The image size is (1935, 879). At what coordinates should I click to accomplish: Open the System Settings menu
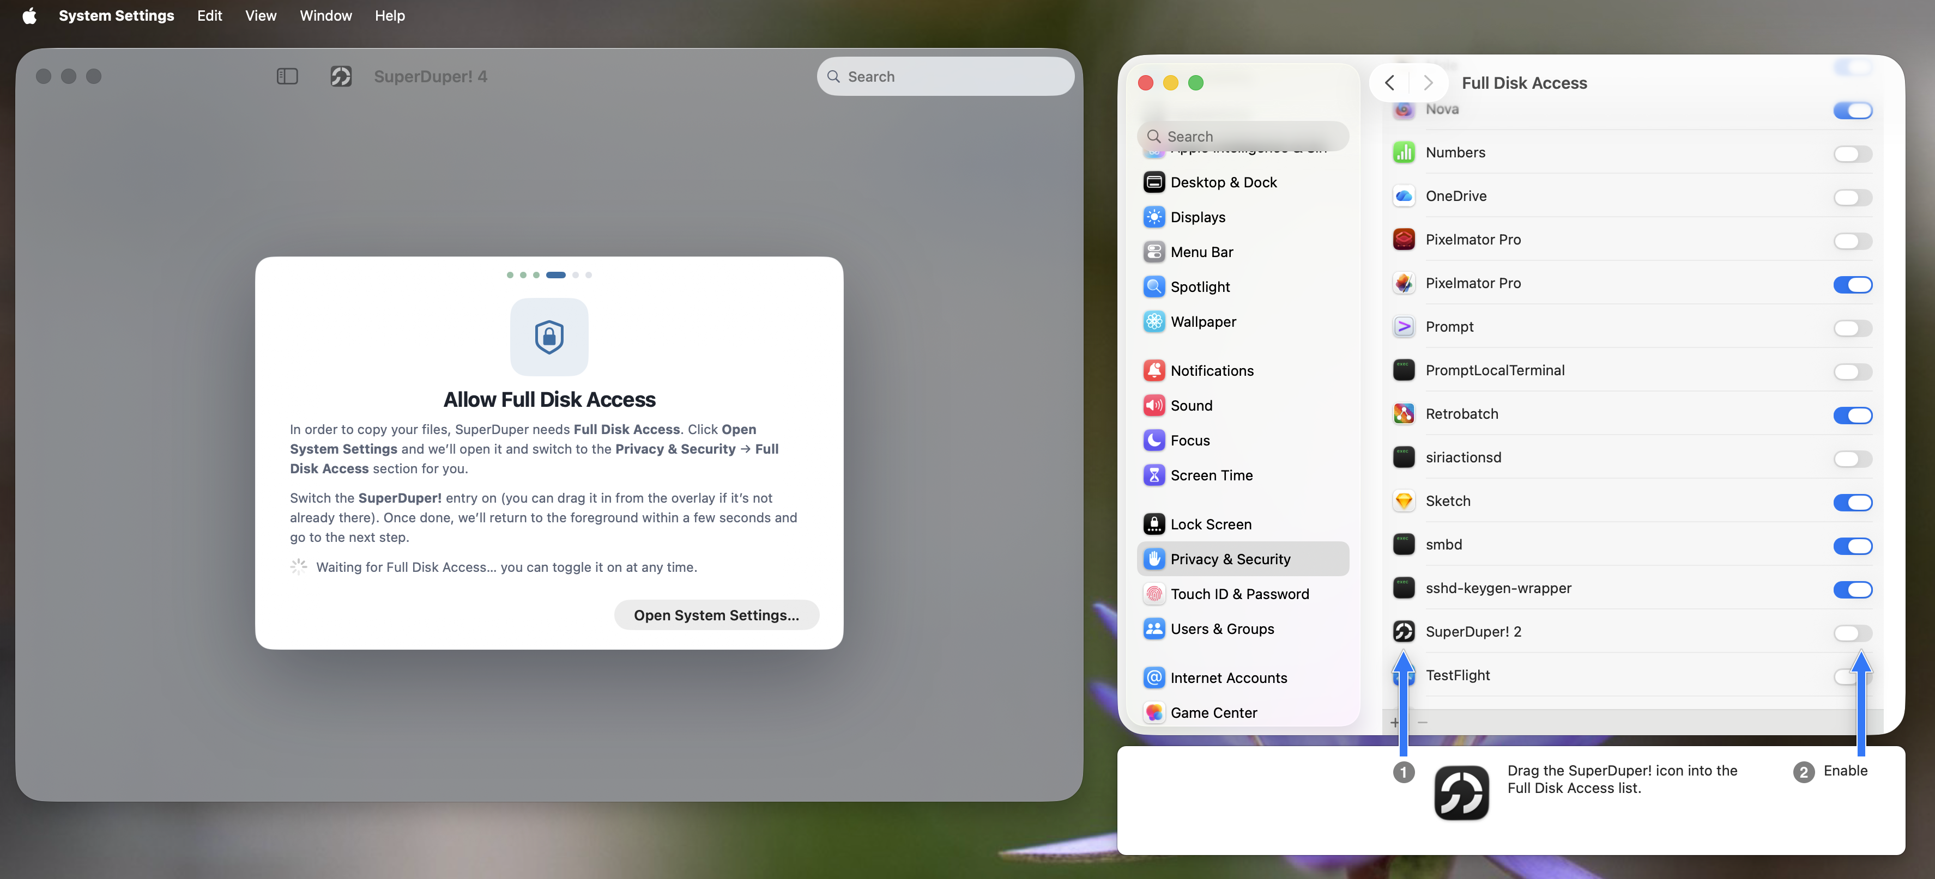pos(117,16)
